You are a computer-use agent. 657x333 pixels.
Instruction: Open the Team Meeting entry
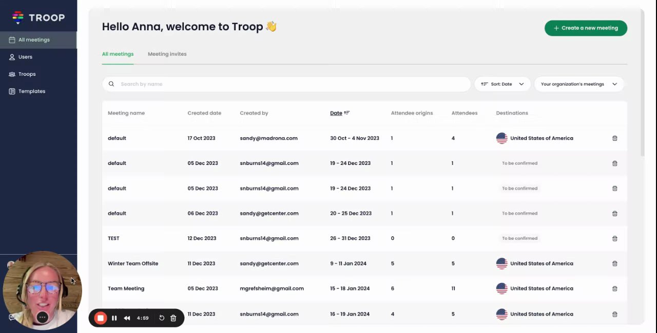(x=126, y=288)
